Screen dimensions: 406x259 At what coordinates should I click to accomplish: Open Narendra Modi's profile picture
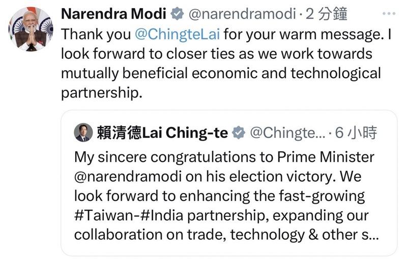click(x=31, y=29)
